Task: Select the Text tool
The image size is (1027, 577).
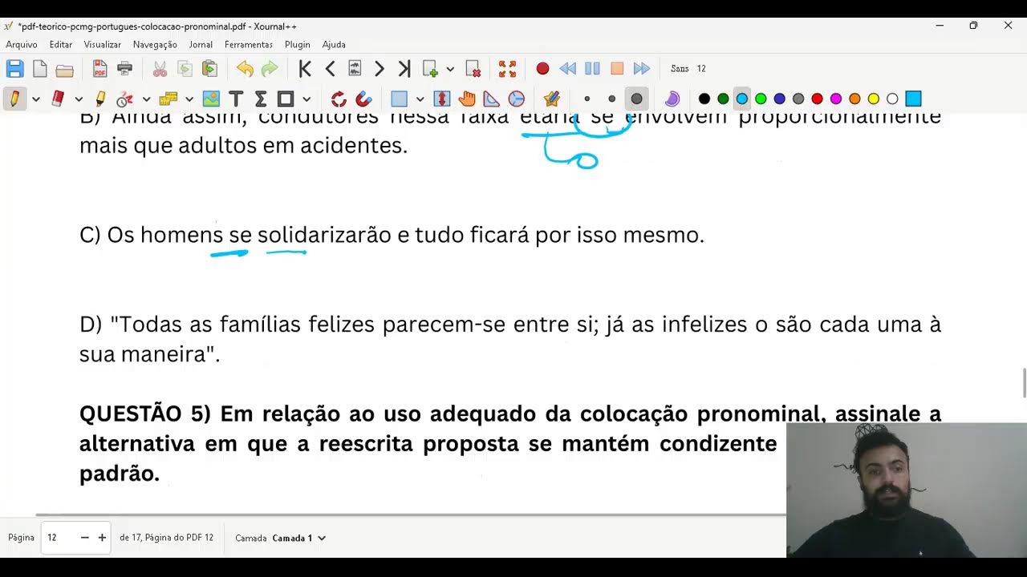Action: tap(236, 99)
